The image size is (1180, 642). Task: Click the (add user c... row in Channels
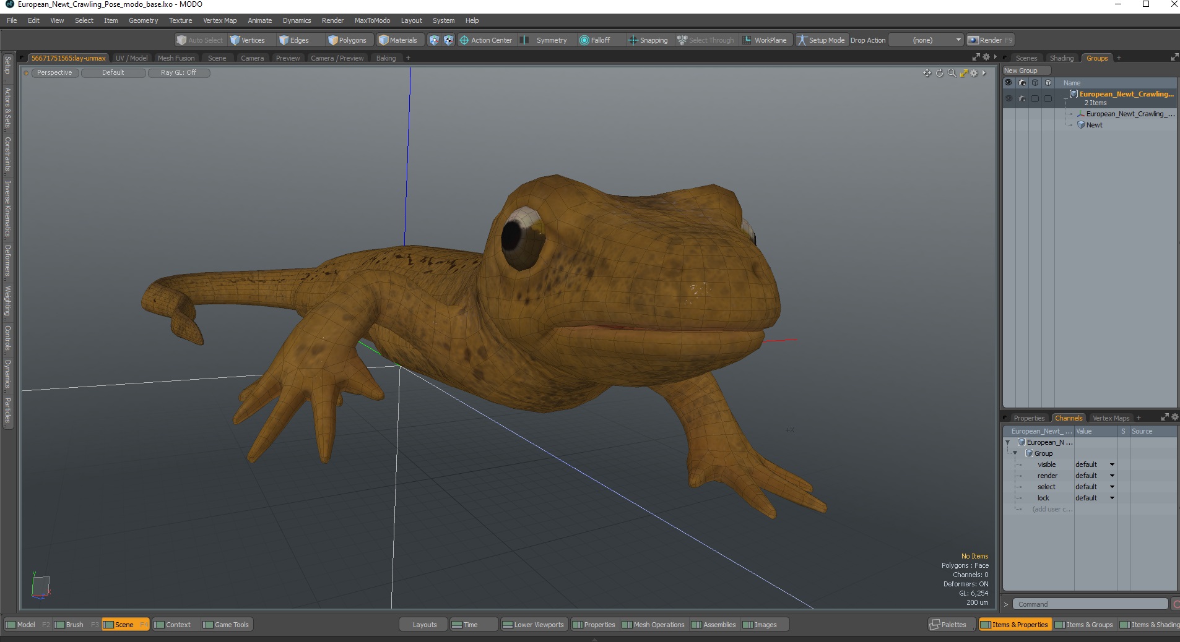1051,509
